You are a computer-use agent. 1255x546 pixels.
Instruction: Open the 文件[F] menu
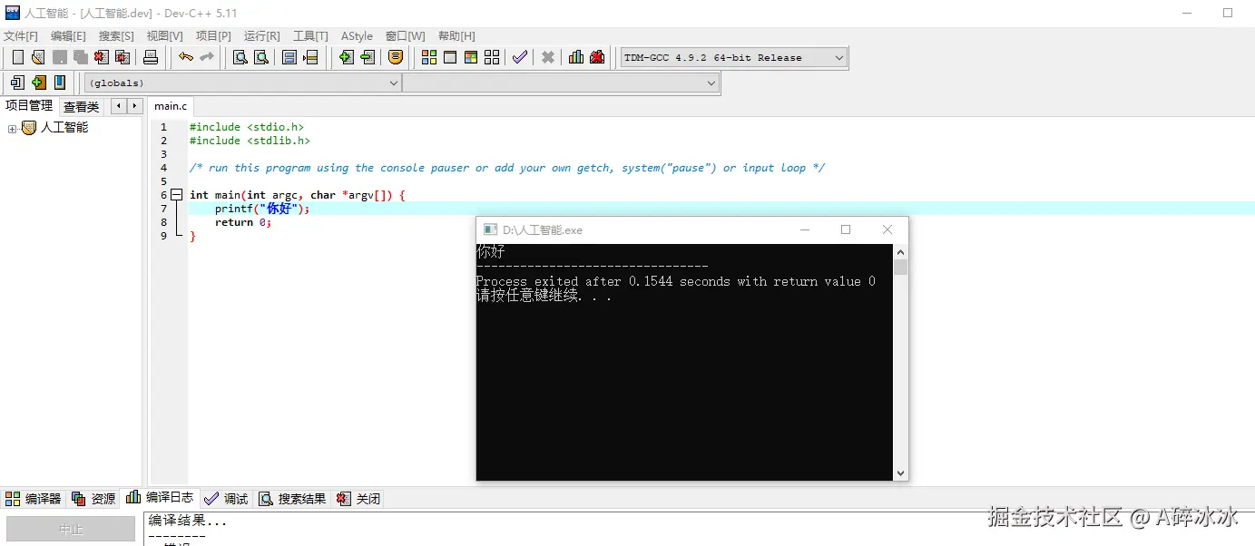tap(21, 35)
